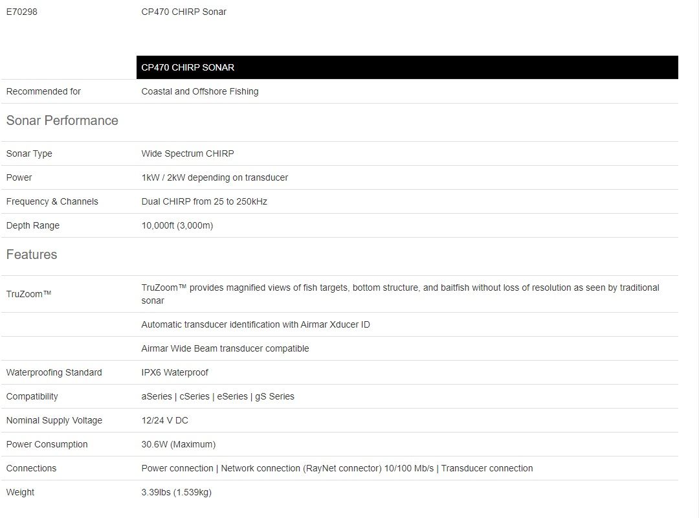Screen dimensions: 699x518
Task: Click the Features section heading
Action: (32, 254)
